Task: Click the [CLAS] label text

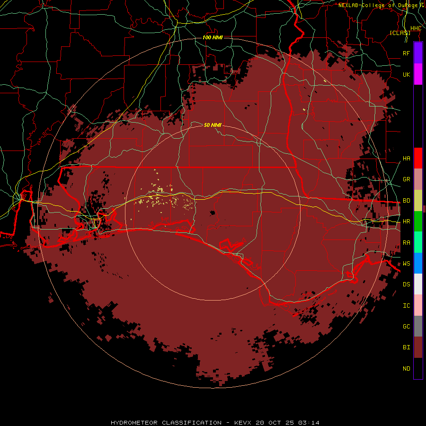Action: pyautogui.click(x=400, y=33)
